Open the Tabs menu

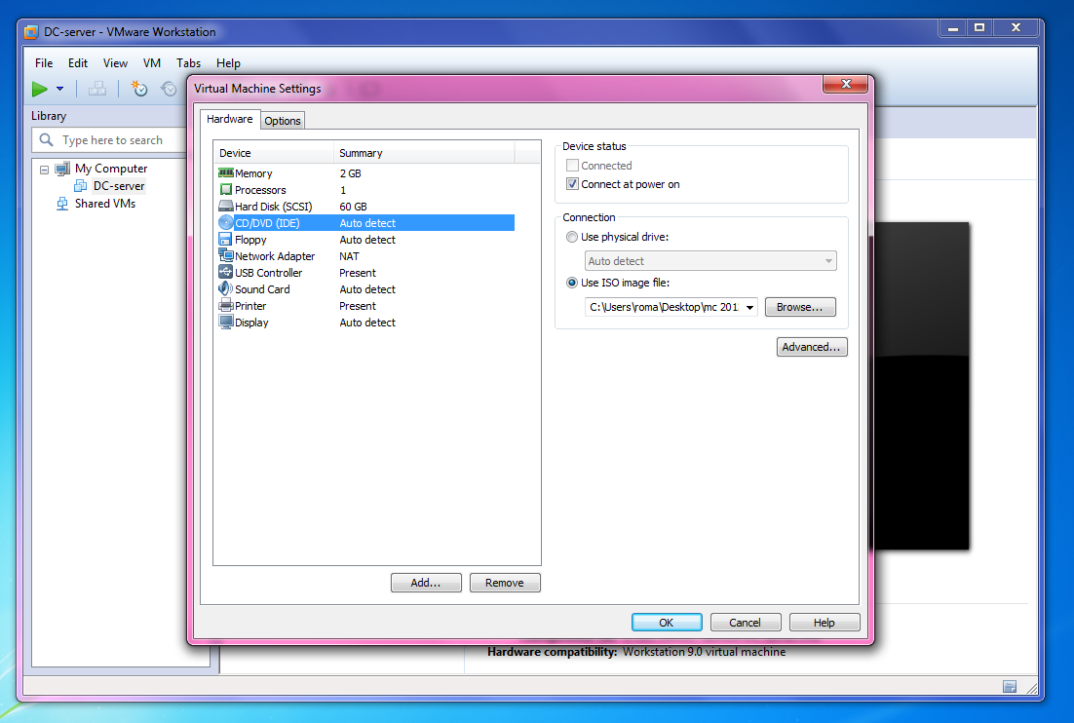click(x=188, y=63)
